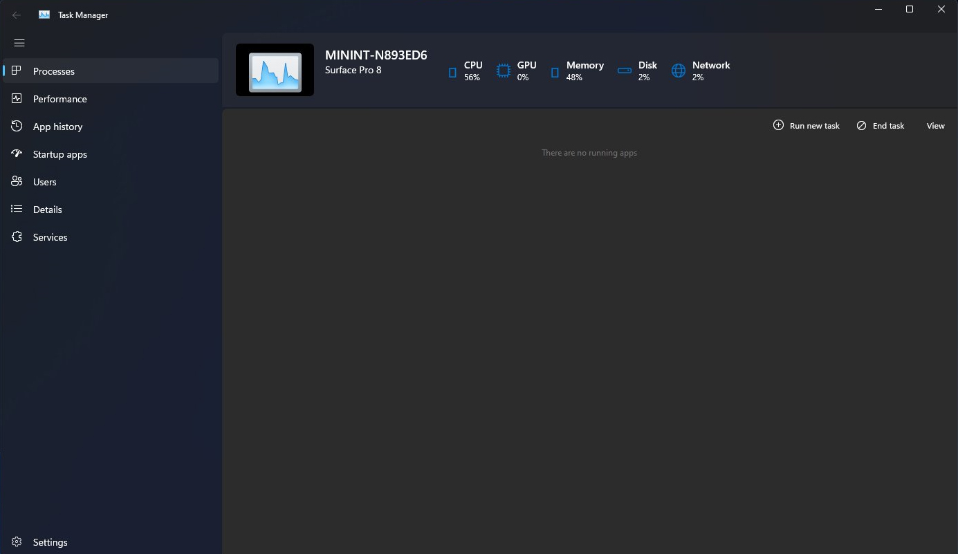Click the GPU chip icon
Screen dimensions: 958x554
(504, 71)
